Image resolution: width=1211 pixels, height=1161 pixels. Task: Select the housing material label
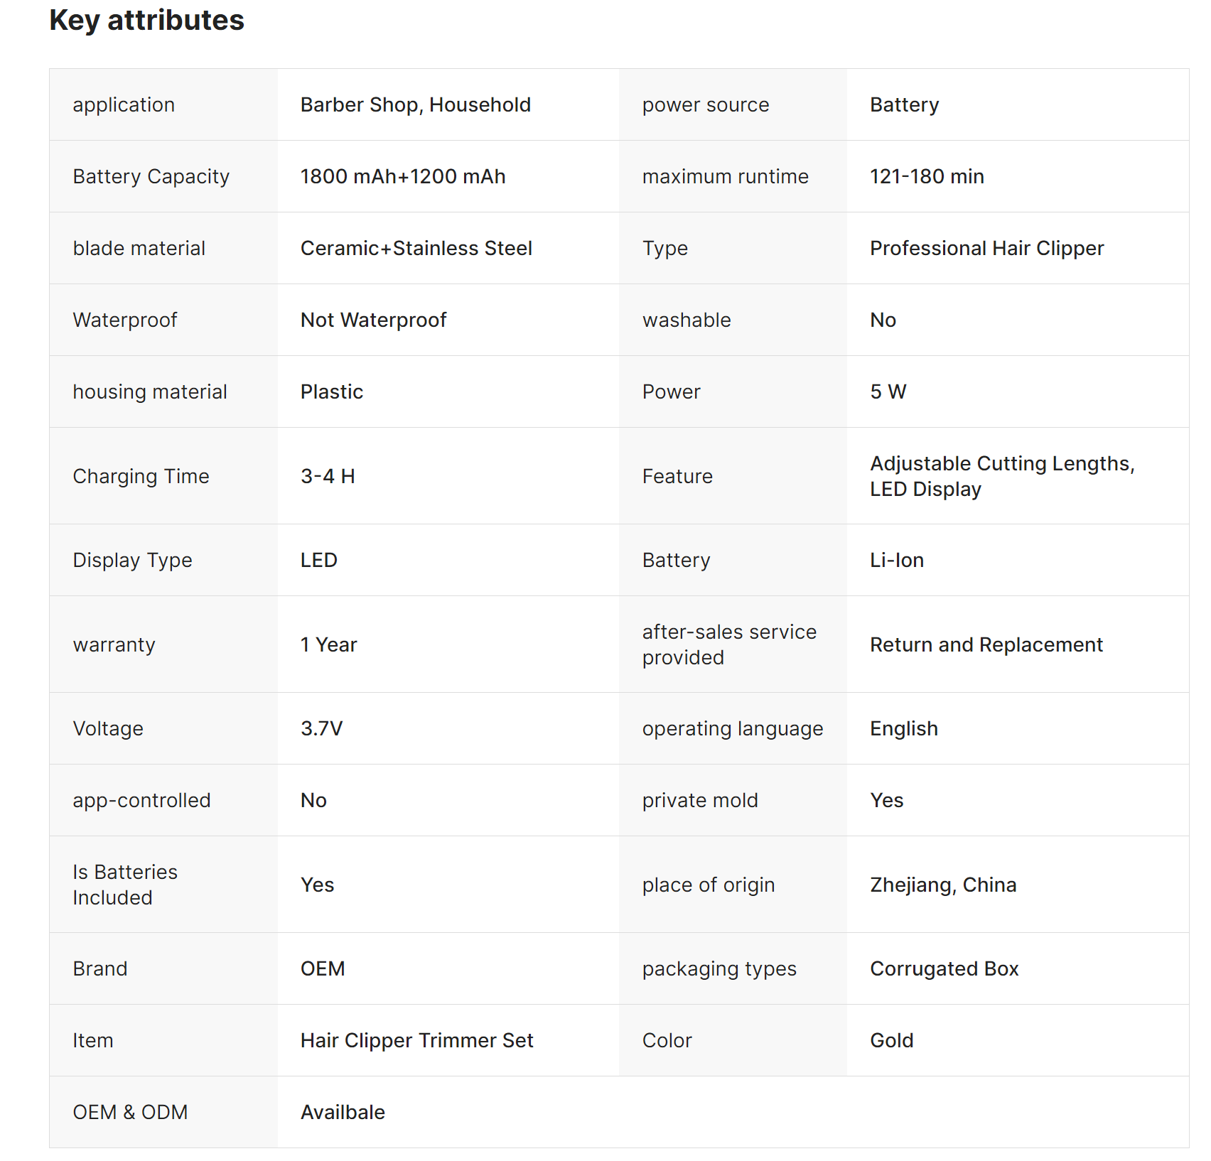pyautogui.click(x=149, y=392)
